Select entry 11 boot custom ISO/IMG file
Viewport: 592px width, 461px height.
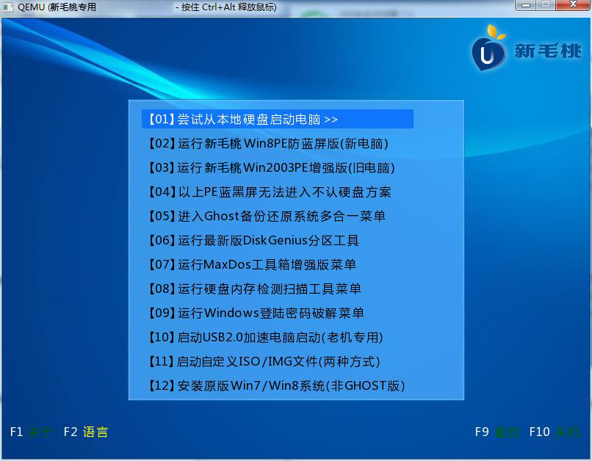click(264, 361)
